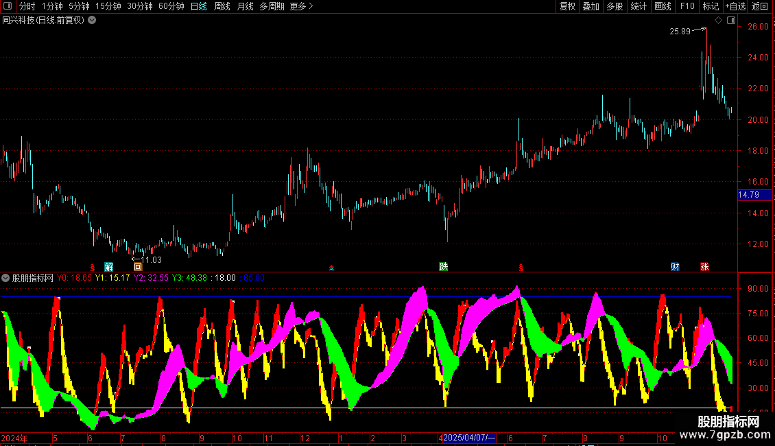Expand the 同兴科技 stock title dropdown
This screenshot has height=446, width=775.
92,20
